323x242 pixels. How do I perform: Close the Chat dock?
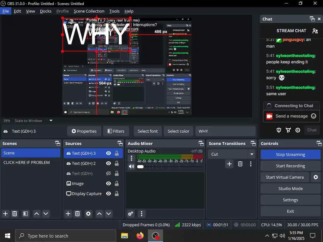click(x=319, y=19)
